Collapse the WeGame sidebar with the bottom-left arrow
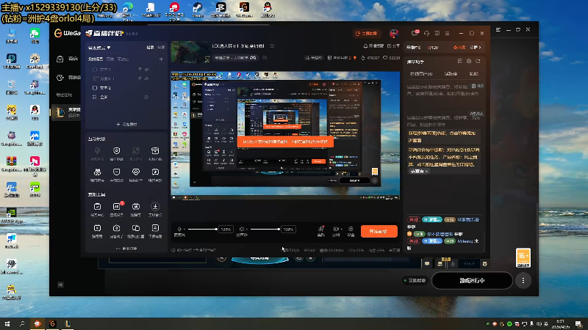The height and width of the screenshot is (330, 588). [60, 285]
